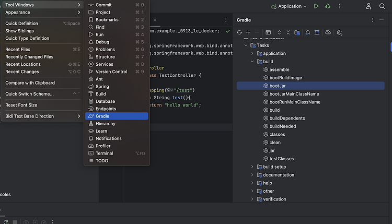The image size is (392, 224).
Task: Open bottom toolbar more options
Action: [52, 222]
